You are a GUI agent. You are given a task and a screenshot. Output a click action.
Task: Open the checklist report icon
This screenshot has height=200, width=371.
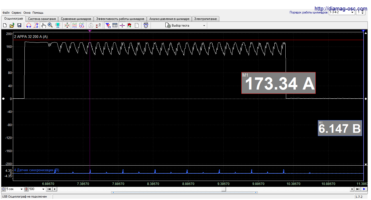(x=137, y=25)
